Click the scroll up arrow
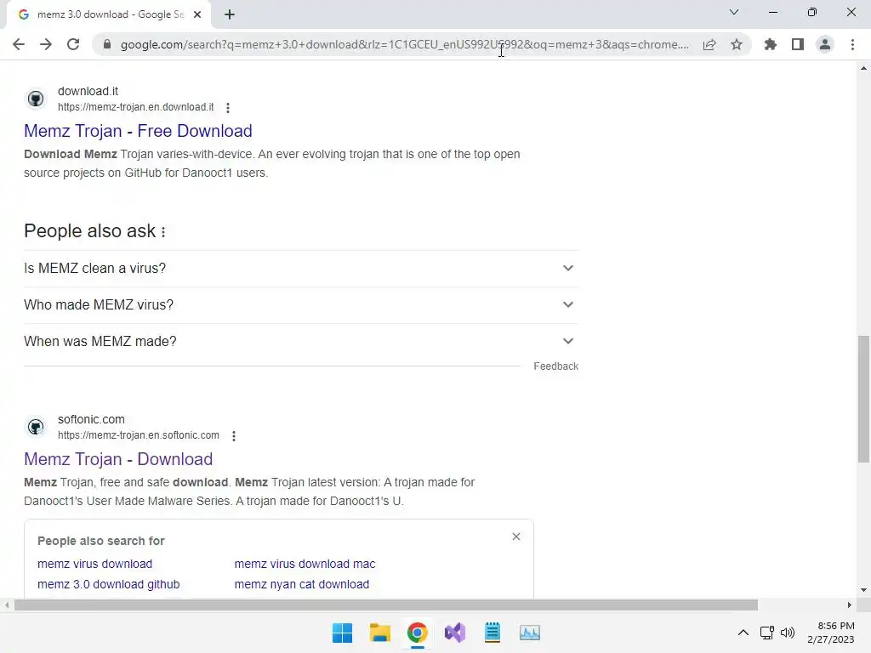Viewport: 871px width, 653px height. tap(863, 68)
